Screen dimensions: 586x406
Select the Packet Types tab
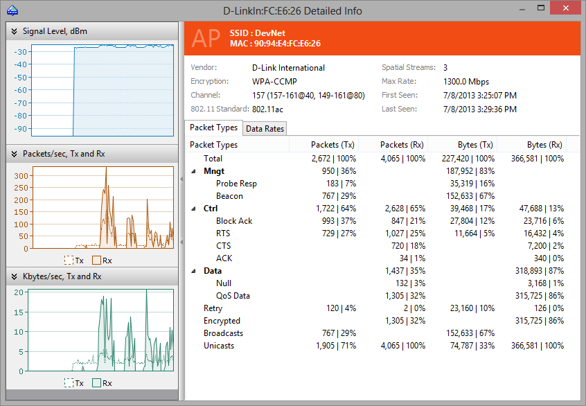(213, 127)
